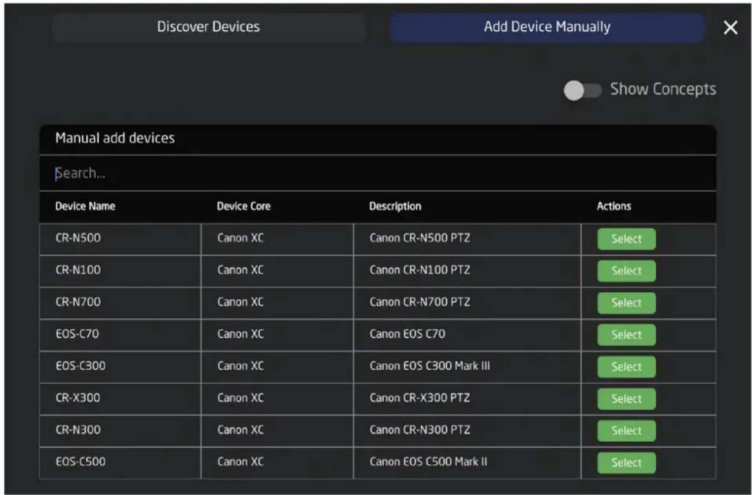Click the Actions column header
The height and width of the screenshot is (495, 752).
coord(614,207)
